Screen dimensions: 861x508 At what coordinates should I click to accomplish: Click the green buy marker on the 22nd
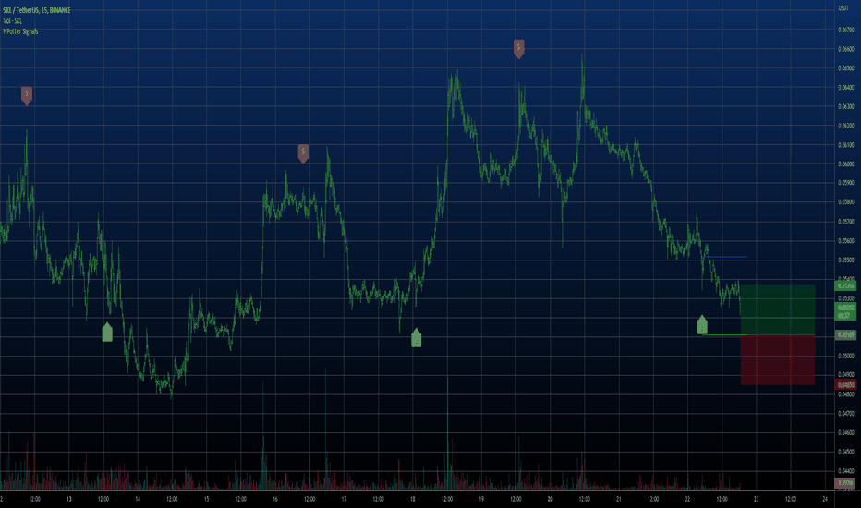(702, 324)
